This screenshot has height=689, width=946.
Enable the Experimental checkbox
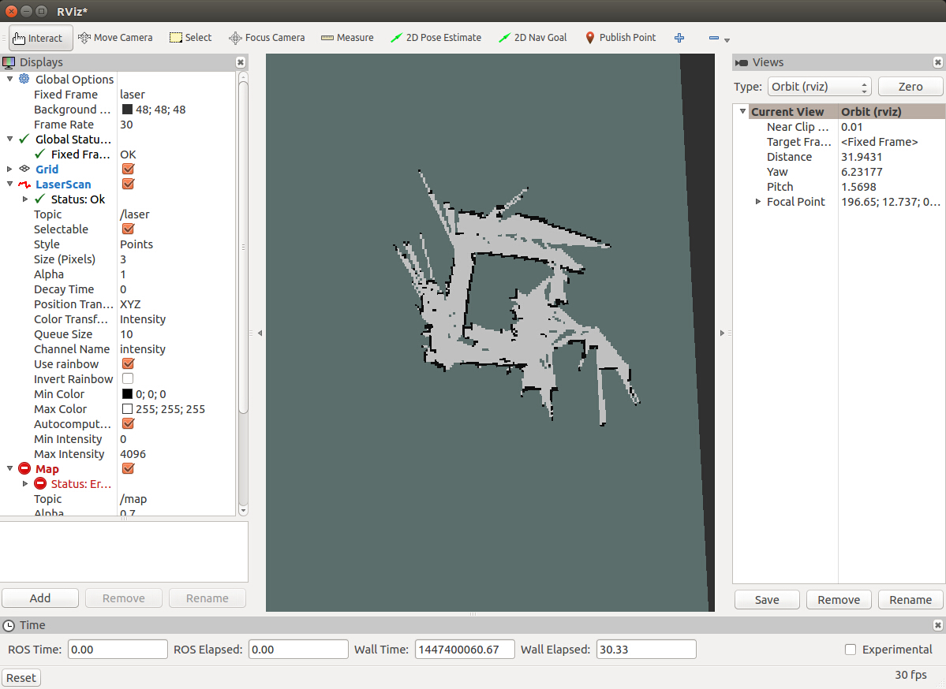[x=851, y=650]
